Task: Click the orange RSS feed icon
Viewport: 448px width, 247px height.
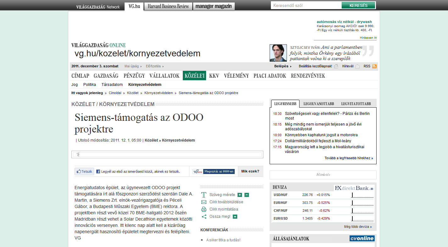Action: 374,66
